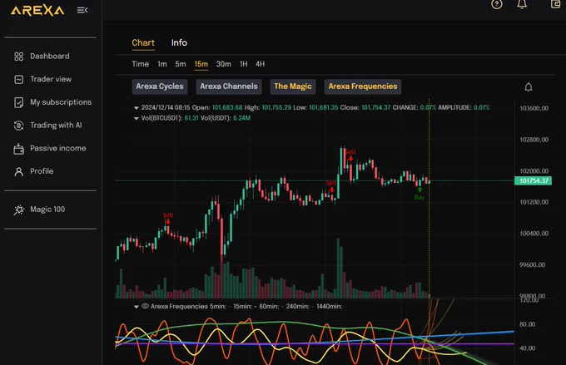Click the High: 101,755.29 value
This screenshot has height=365, width=566.
(x=276, y=107)
